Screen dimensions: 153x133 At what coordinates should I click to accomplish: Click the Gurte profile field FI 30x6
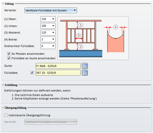(x=58, y=66)
